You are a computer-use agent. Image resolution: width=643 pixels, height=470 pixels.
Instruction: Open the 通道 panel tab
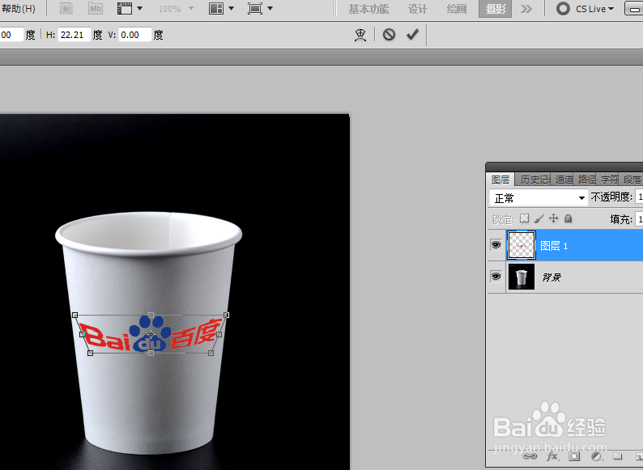tap(564, 180)
